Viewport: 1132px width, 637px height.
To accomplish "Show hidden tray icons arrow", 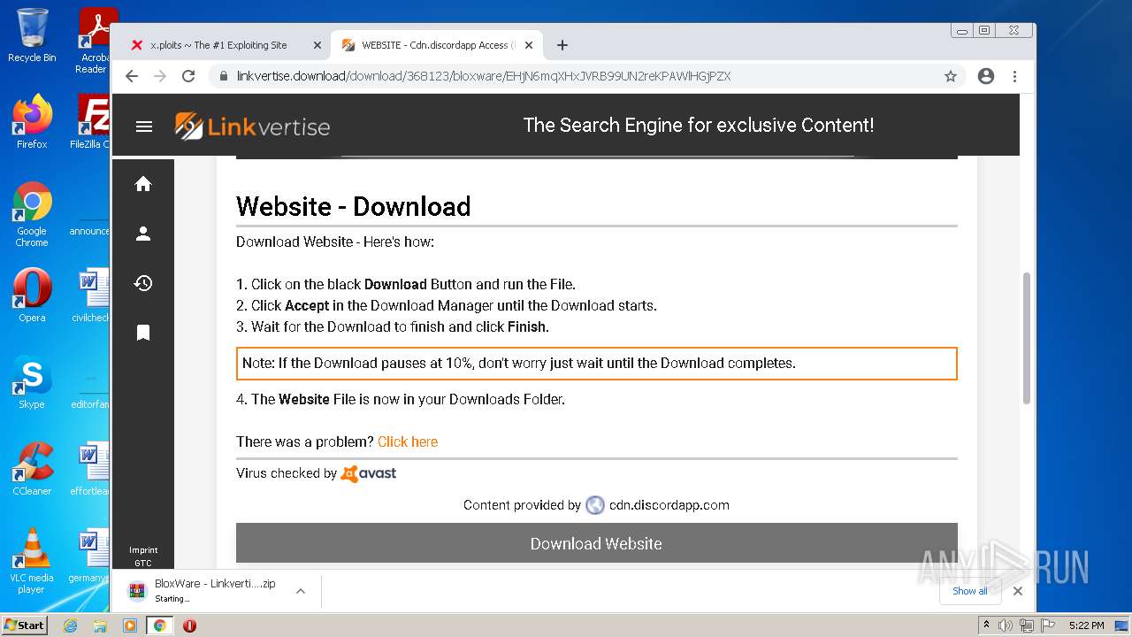I will [987, 625].
